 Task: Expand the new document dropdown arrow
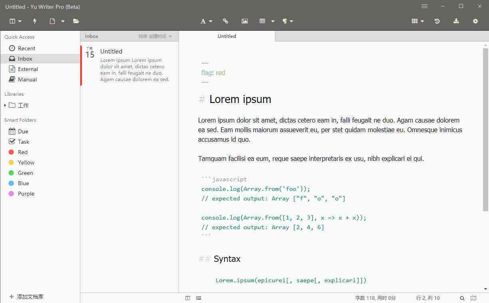tap(63, 22)
